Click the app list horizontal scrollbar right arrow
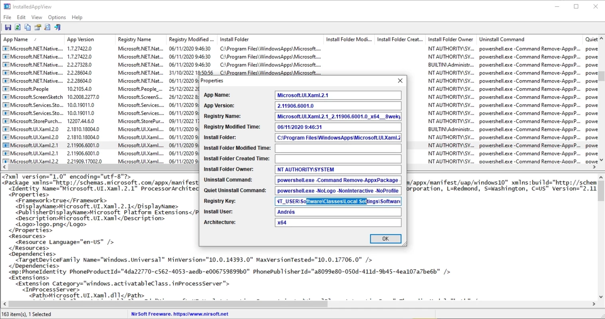The image size is (605, 319). 594,167
